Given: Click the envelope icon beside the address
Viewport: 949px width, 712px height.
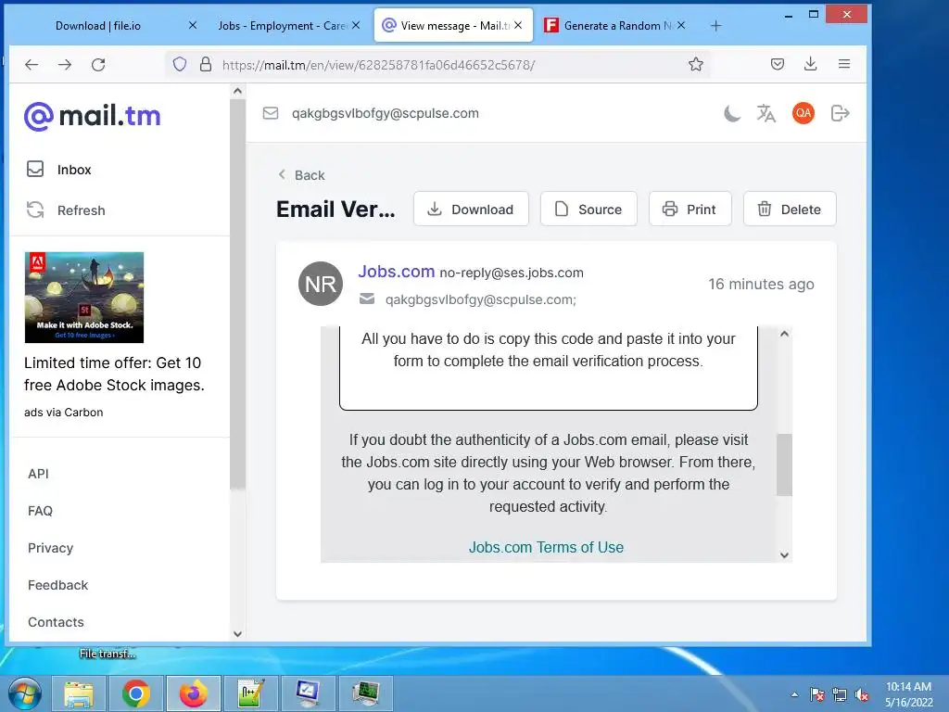Looking at the screenshot, I should point(271,113).
